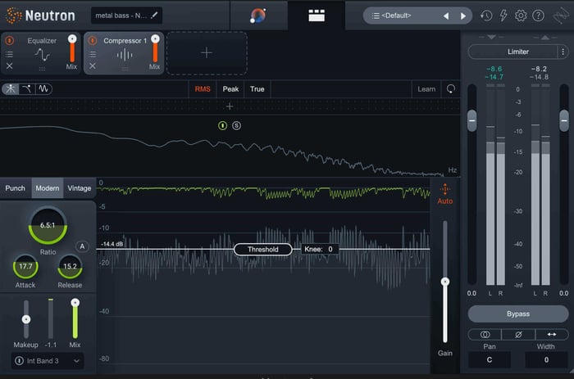Viewport: 574px width, 379px height.
Task: Toggle the band power button in spectrum
Action: [222, 126]
